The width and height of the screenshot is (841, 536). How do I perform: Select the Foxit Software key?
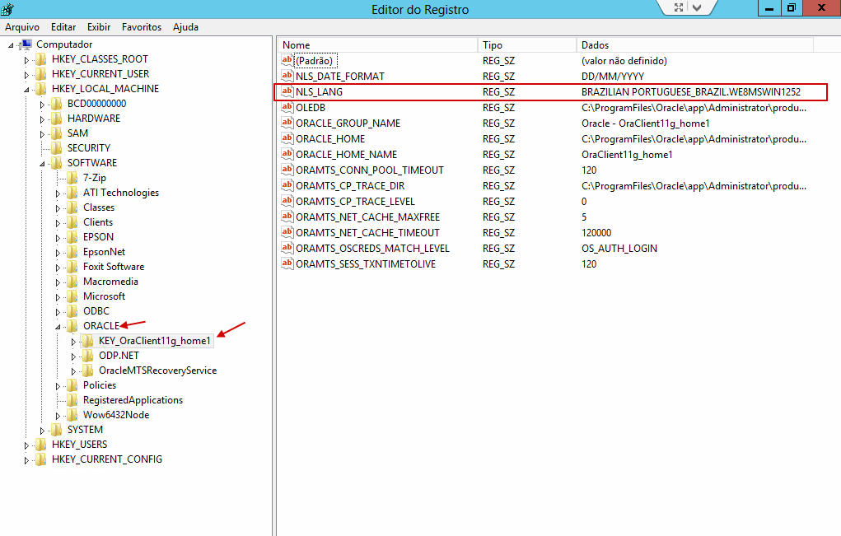coord(114,267)
